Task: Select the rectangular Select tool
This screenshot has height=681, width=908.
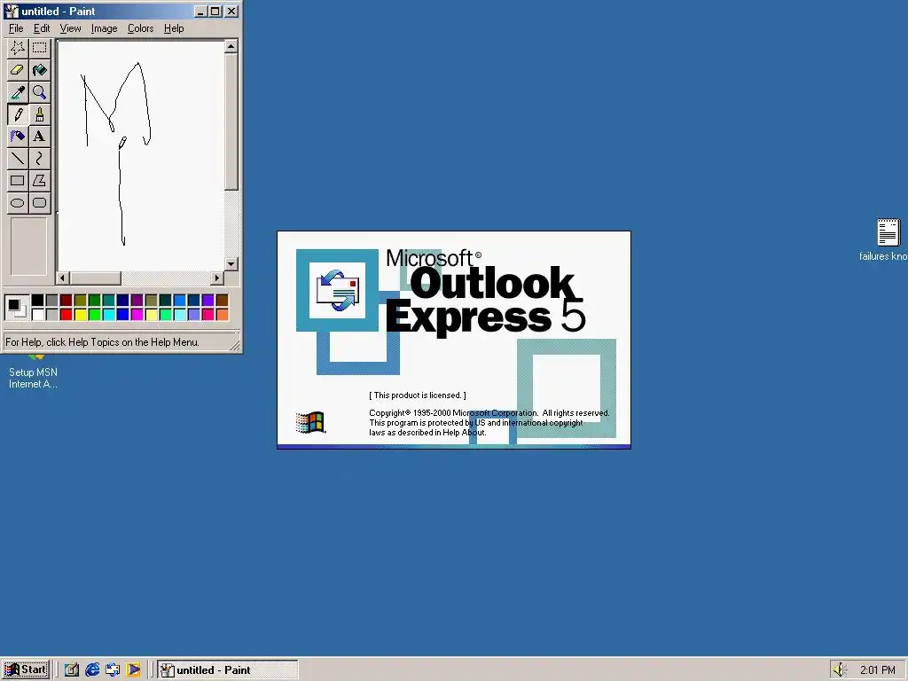Action: point(39,48)
